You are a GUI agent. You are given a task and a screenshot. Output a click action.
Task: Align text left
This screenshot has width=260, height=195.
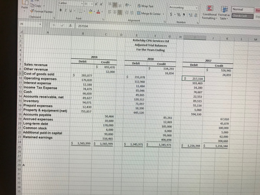point(110,12)
